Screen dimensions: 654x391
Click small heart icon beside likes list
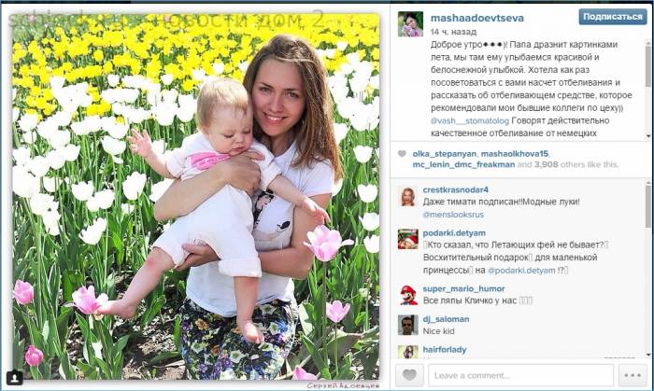(402, 154)
